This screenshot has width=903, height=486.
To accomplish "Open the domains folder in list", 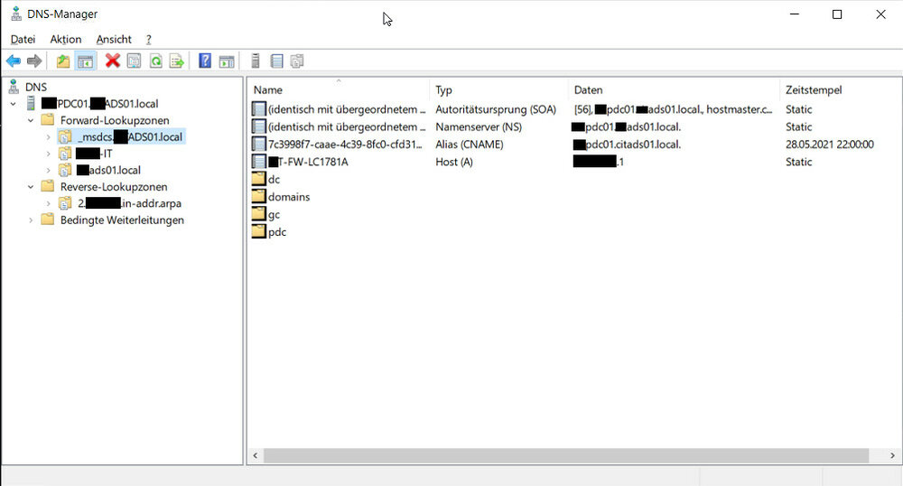I will click(289, 197).
